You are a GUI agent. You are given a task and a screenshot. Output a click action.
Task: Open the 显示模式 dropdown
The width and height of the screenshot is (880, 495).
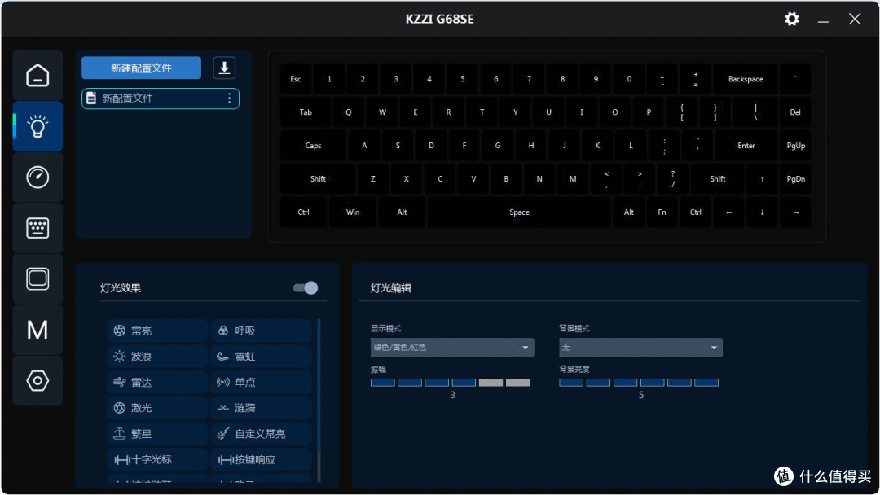[x=452, y=348]
